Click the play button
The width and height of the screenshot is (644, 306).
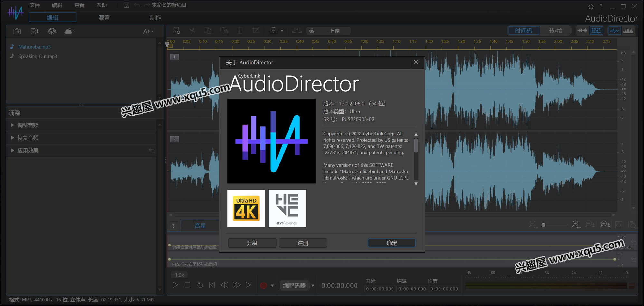tap(175, 285)
